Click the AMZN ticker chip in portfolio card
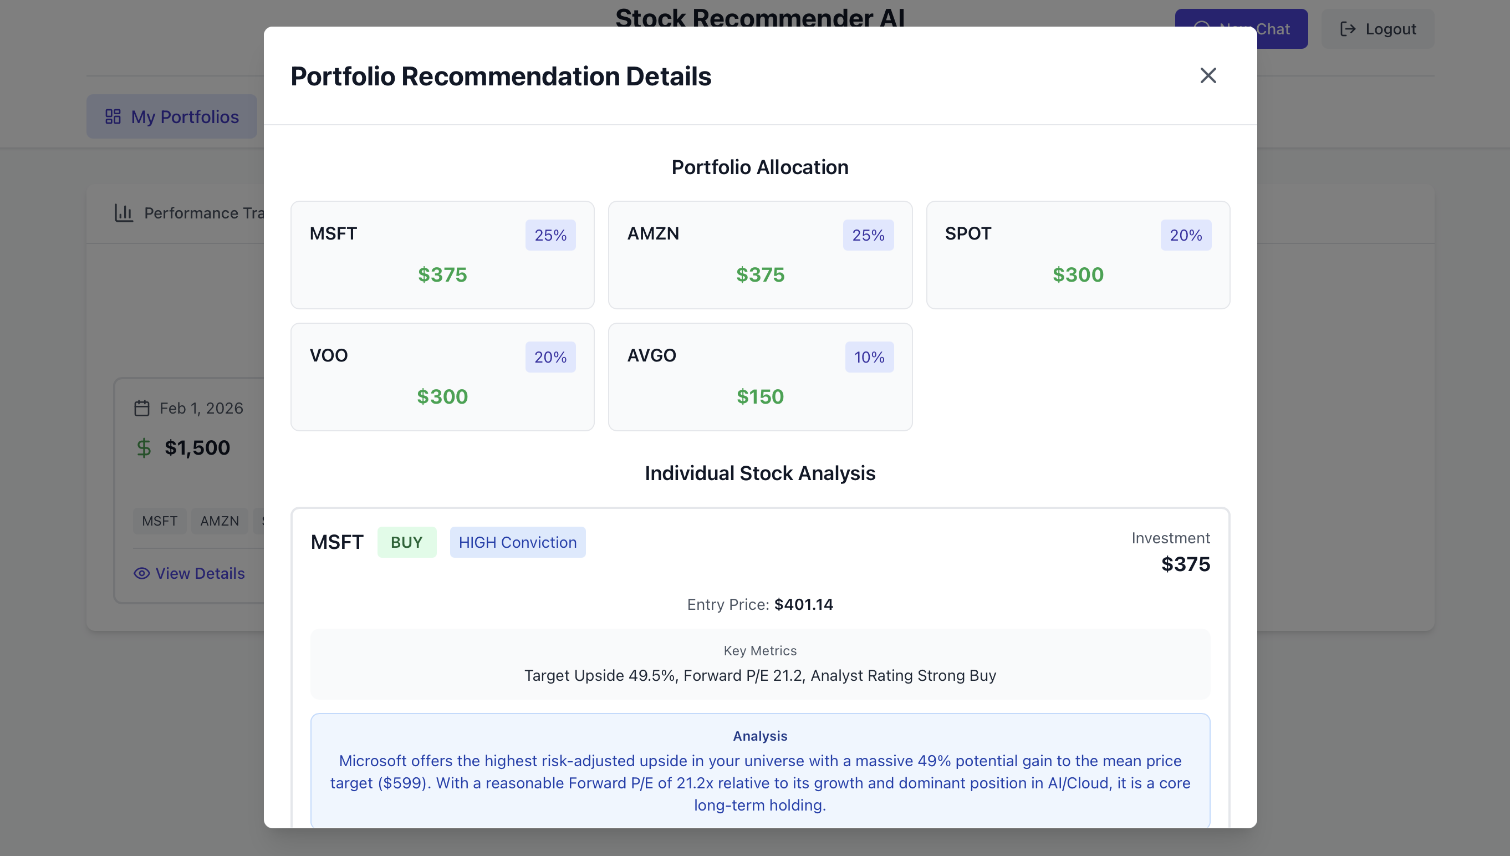Viewport: 1510px width, 856px height. (220, 521)
